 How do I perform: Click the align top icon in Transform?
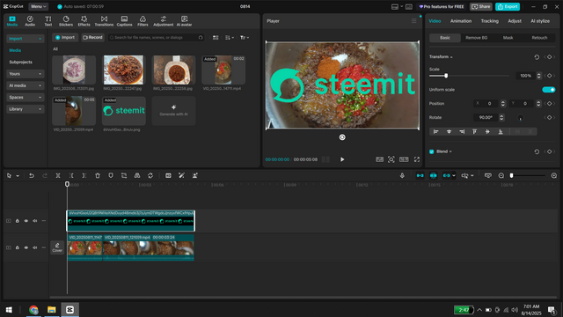click(x=475, y=131)
